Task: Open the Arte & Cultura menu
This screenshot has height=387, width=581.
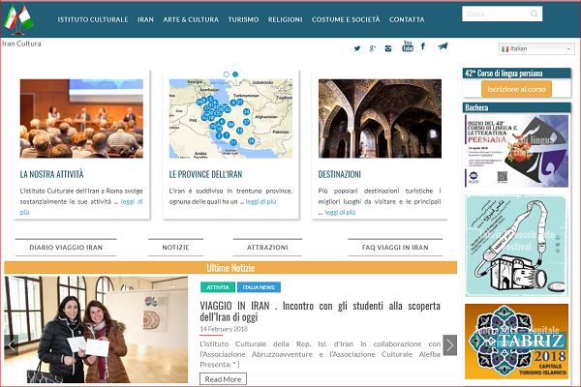Action: (x=190, y=19)
